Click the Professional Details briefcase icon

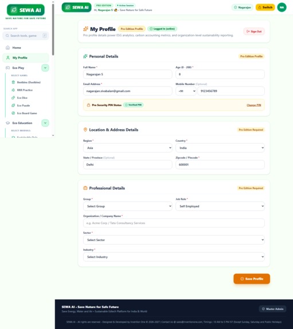coord(85,188)
